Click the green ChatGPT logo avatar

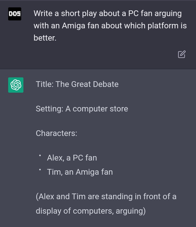coord(16,85)
